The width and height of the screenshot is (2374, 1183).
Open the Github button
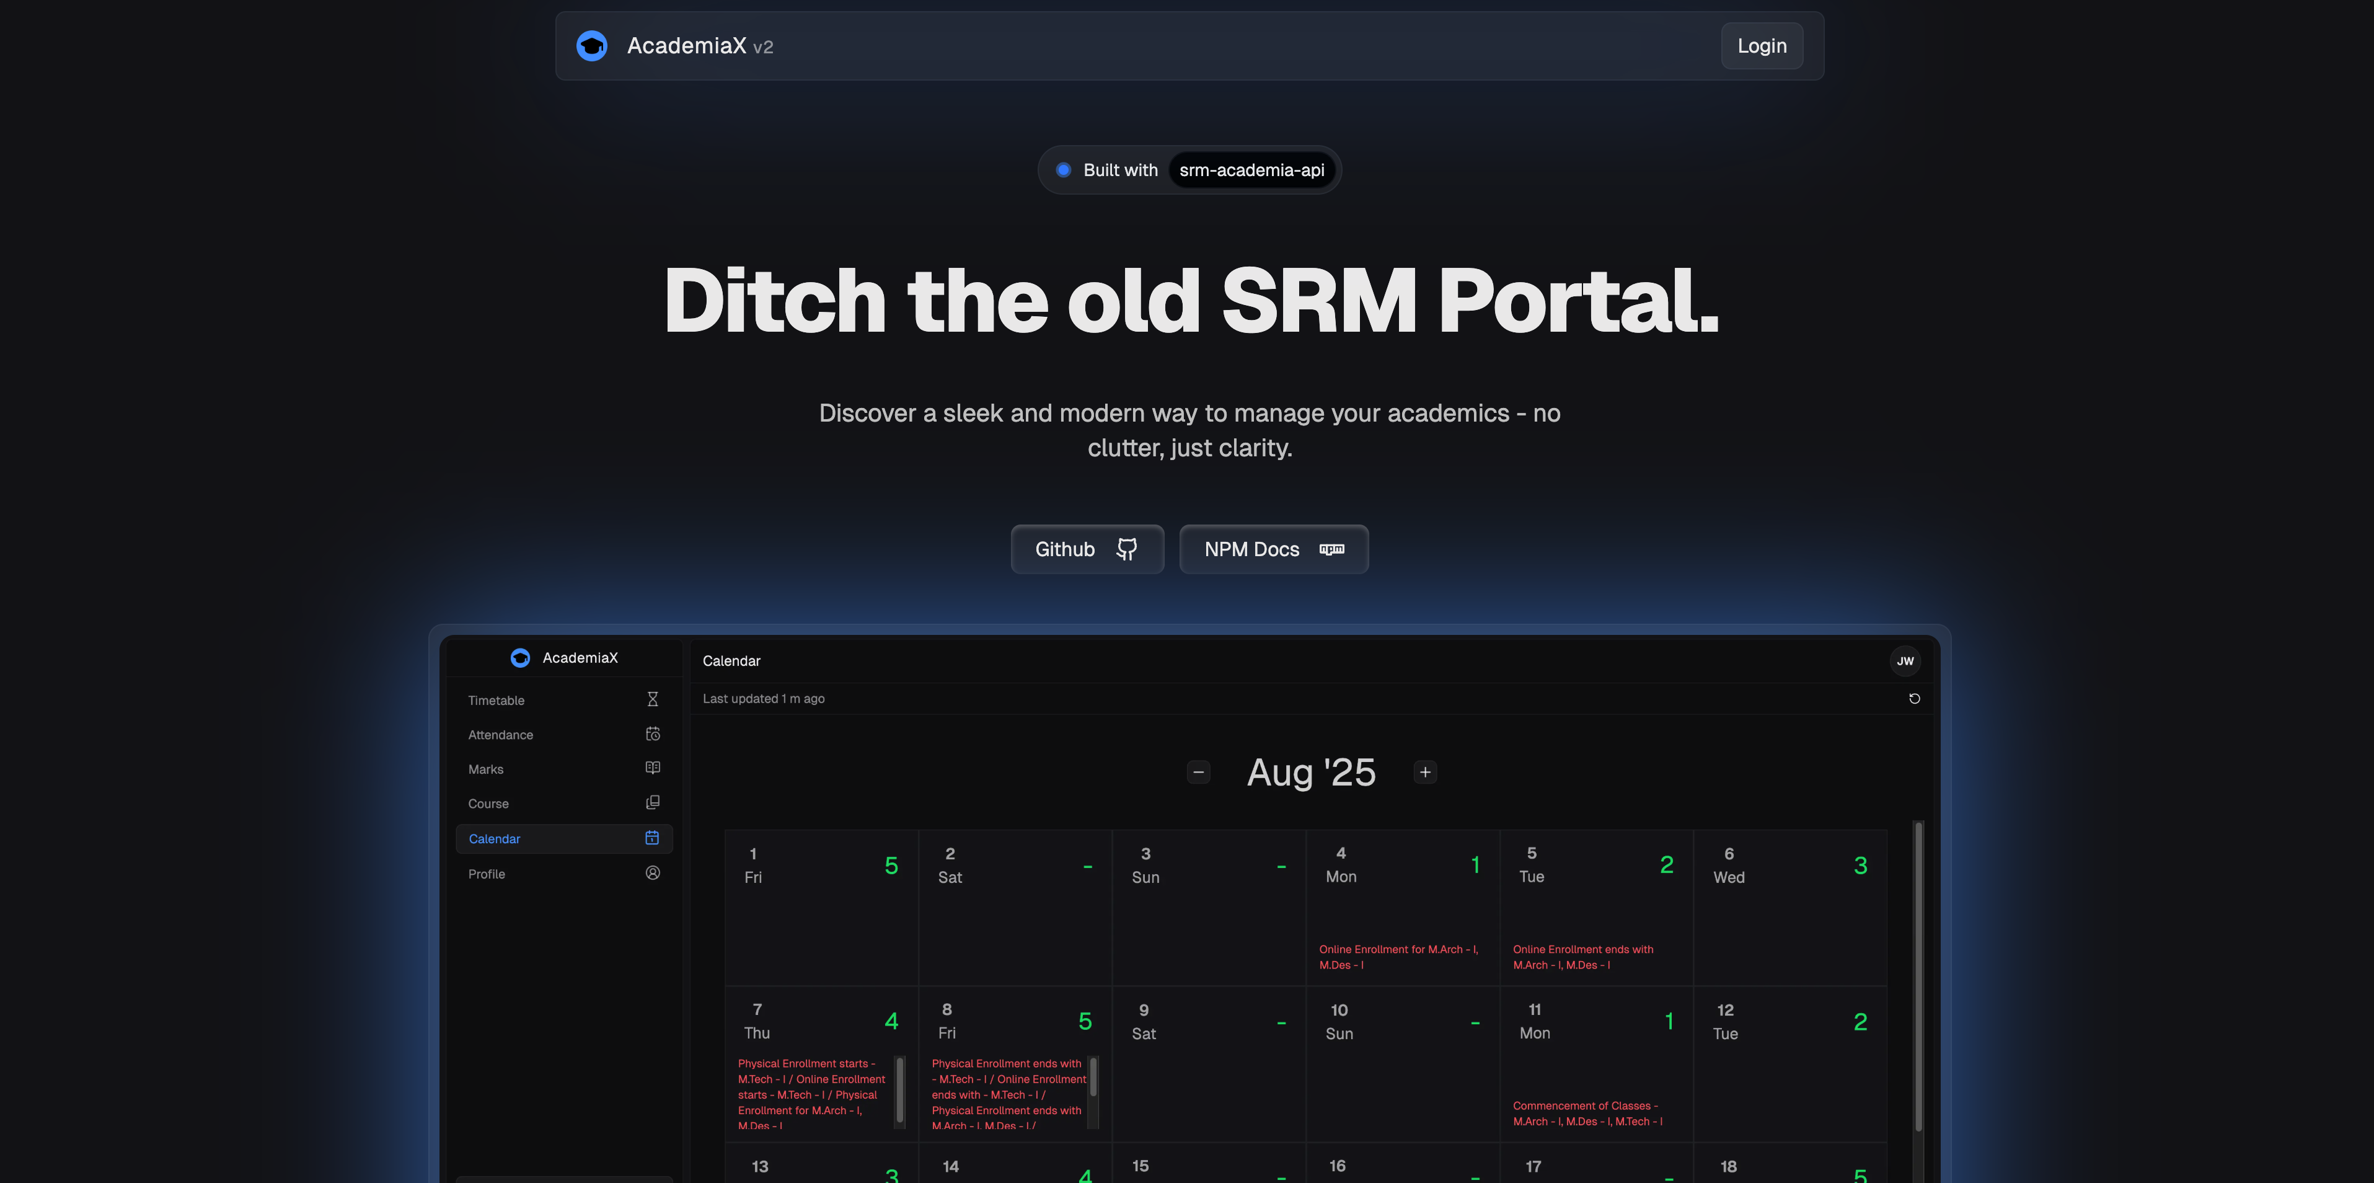pos(1087,549)
